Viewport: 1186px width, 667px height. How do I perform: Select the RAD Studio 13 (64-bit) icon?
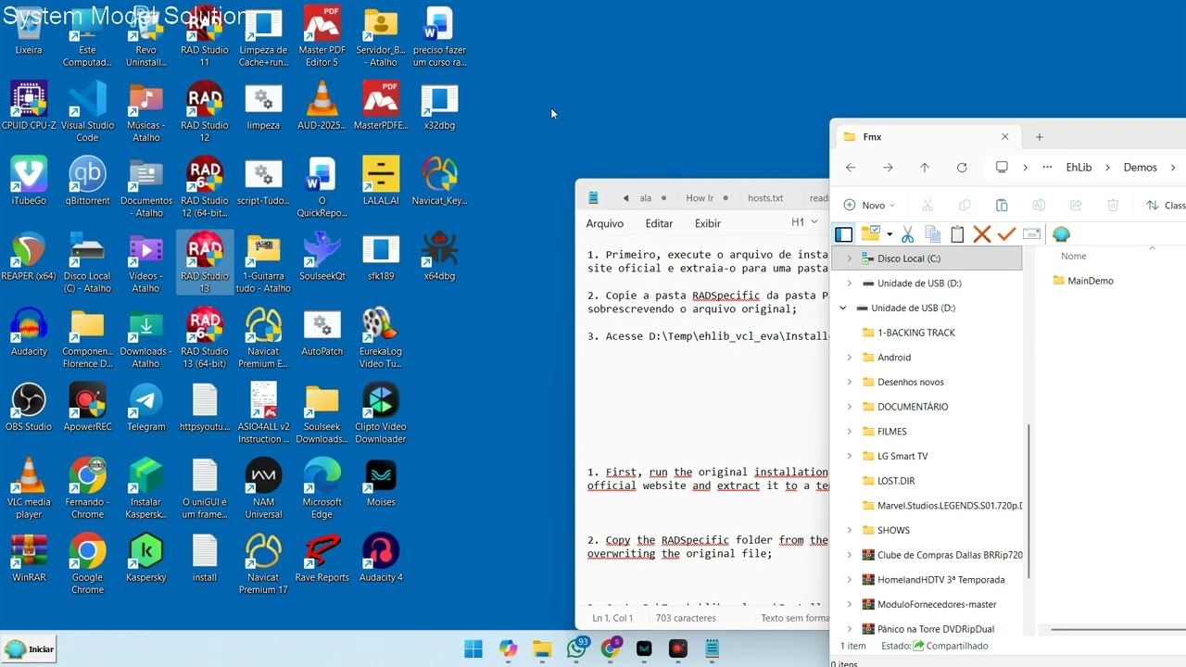205,338
